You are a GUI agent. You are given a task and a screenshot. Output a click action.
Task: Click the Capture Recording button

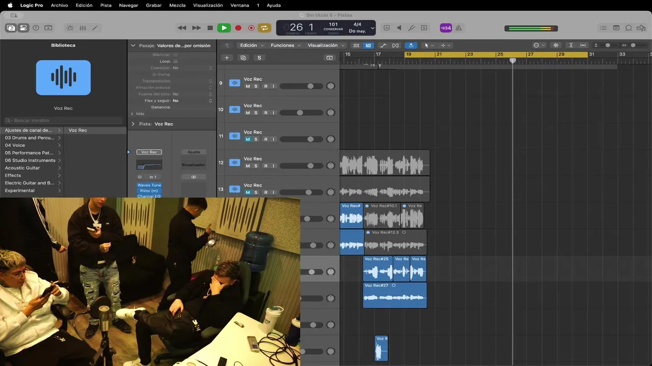pyautogui.click(x=251, y=28)
